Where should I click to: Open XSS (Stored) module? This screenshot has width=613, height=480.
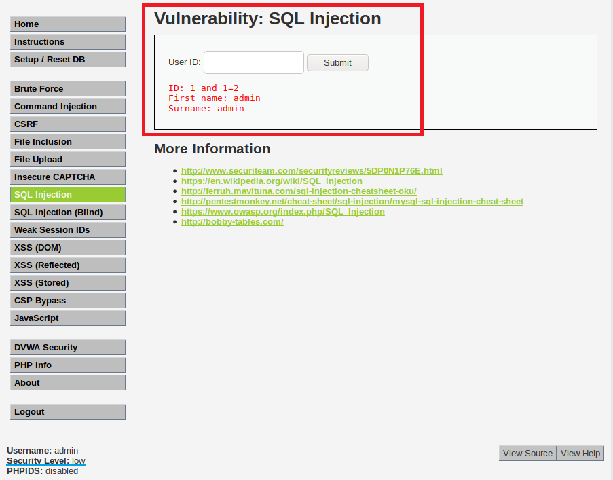[68, 283]
